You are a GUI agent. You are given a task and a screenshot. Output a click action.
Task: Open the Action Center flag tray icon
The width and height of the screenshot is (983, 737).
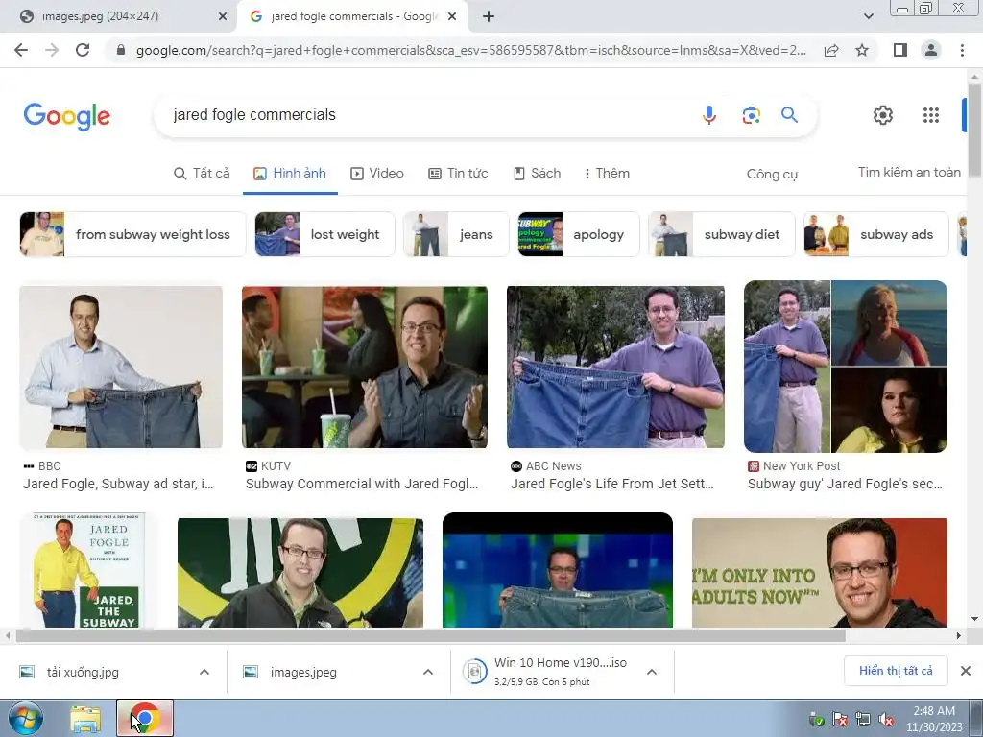839,720
